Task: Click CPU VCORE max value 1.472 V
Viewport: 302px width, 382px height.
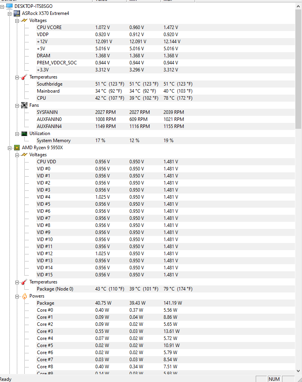Action: [x=171, y=27]
